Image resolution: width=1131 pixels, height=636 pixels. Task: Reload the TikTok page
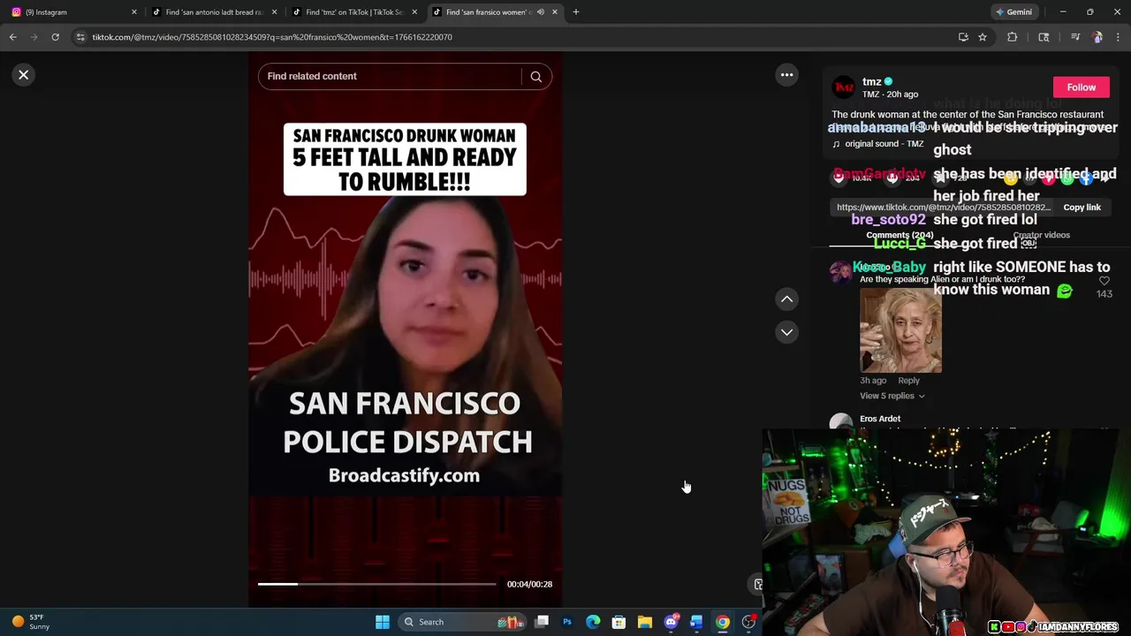point(55,37)
